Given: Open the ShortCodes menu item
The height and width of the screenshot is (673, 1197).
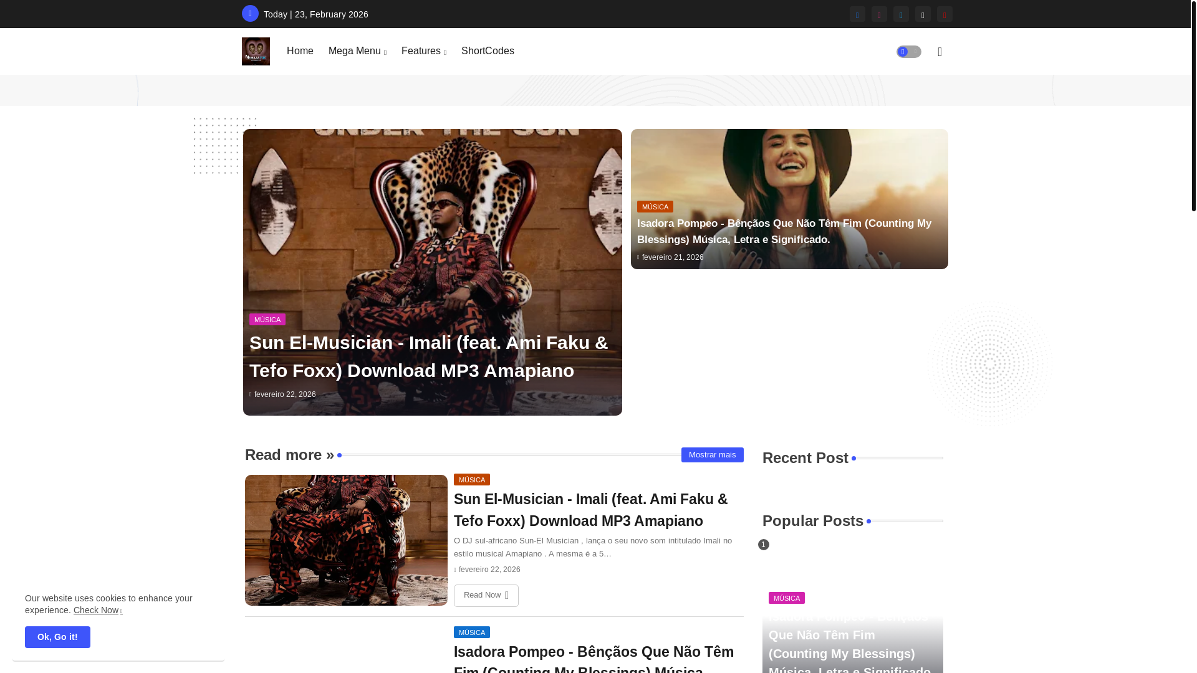Looking at the screenshot, I should tap(488, 51).
